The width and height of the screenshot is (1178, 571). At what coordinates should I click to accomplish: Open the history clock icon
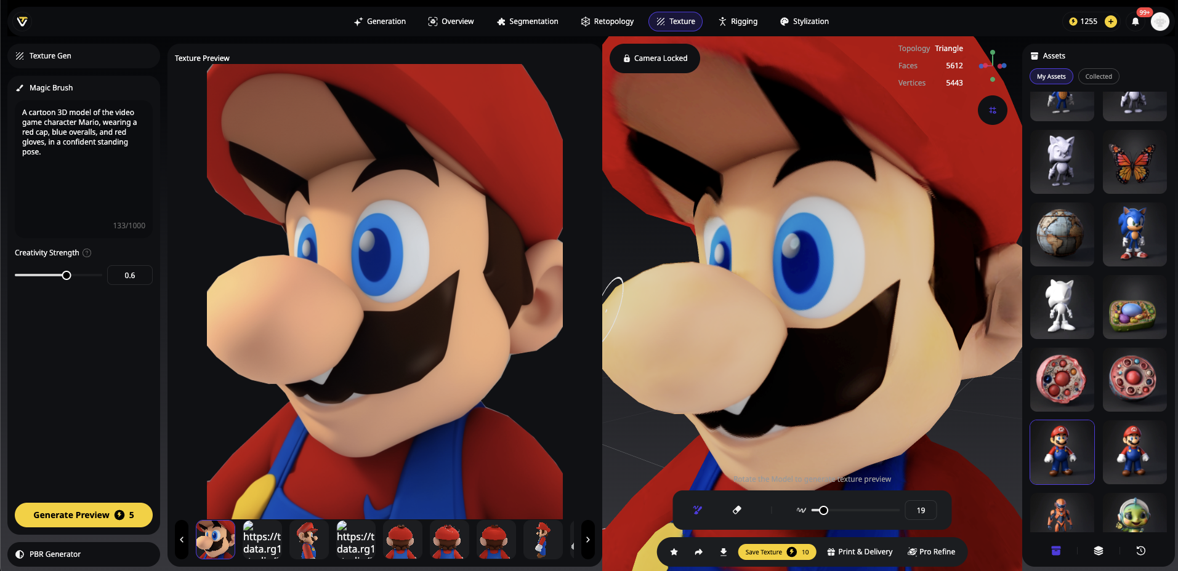pos(1141,551)
